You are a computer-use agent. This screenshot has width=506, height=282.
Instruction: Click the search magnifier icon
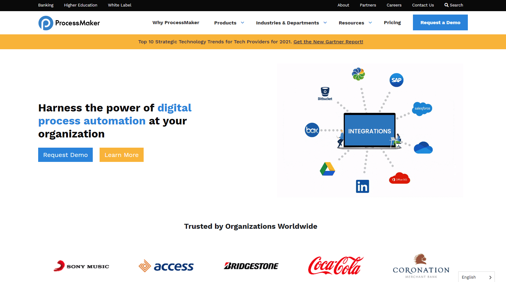click(446, 5)
